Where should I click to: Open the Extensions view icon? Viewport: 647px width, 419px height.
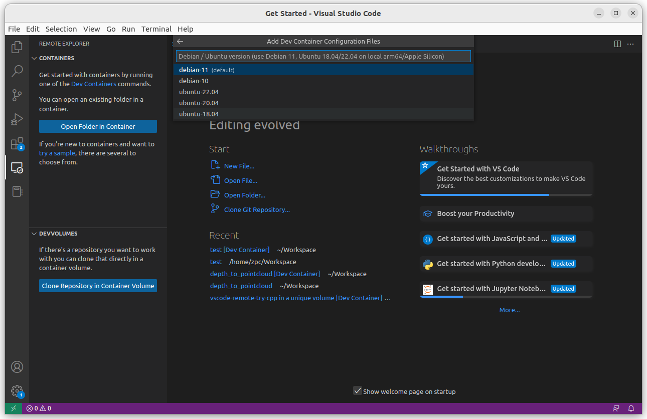(17, 144)
